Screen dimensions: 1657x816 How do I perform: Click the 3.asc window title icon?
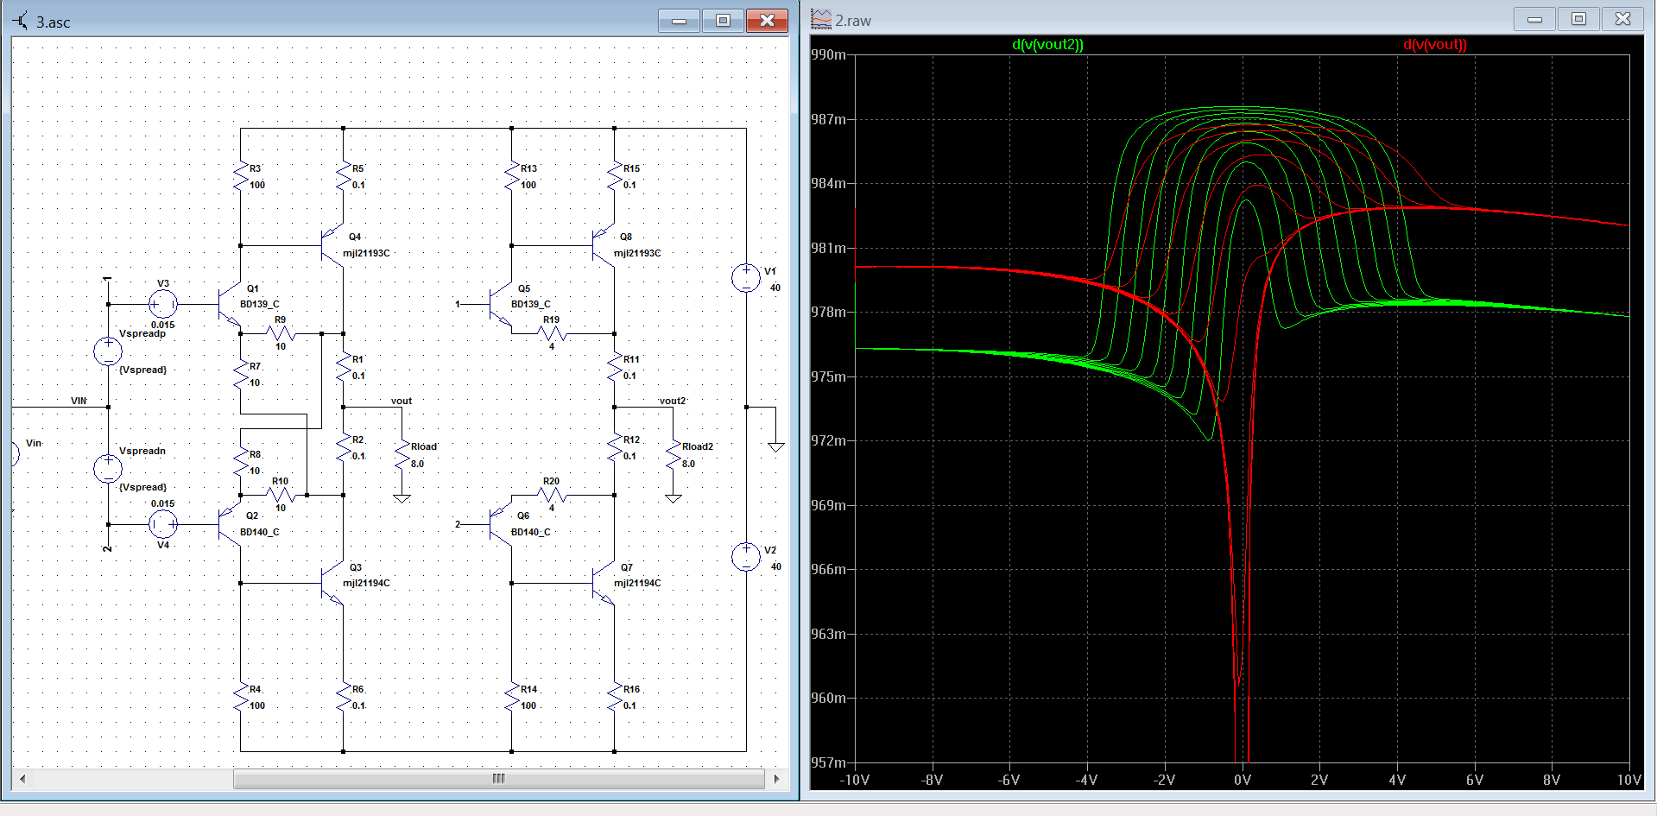tap(22, 21)
